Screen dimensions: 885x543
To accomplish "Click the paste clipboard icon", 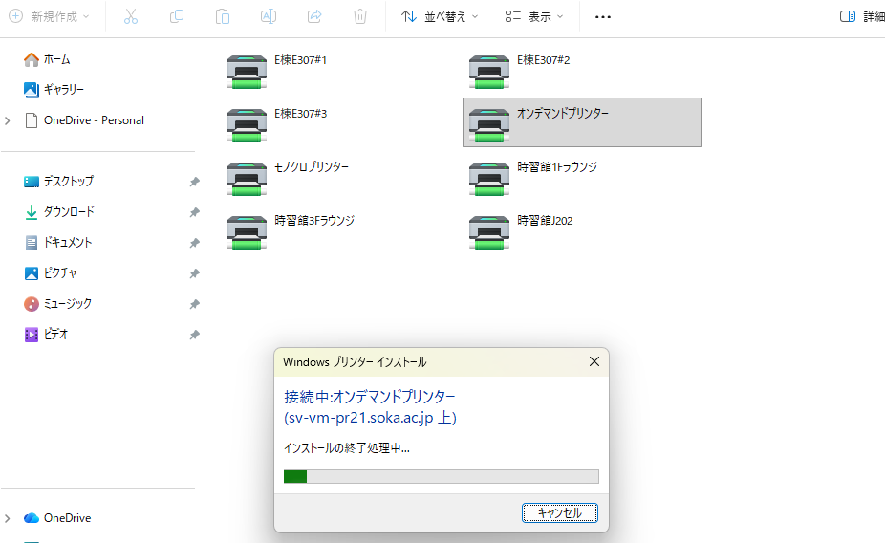I will tap(223, 16).
